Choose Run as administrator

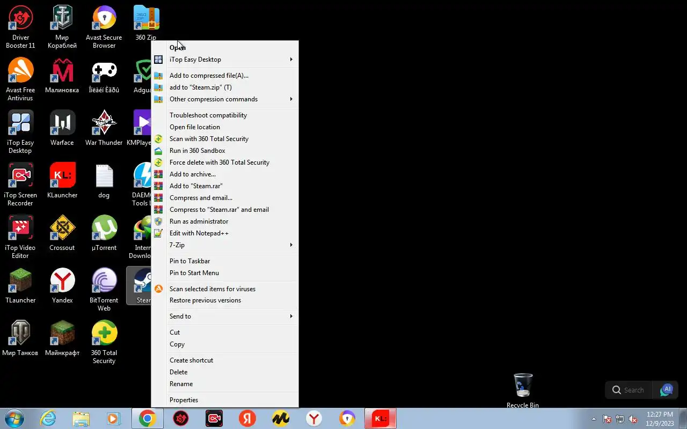click(225, 221)
